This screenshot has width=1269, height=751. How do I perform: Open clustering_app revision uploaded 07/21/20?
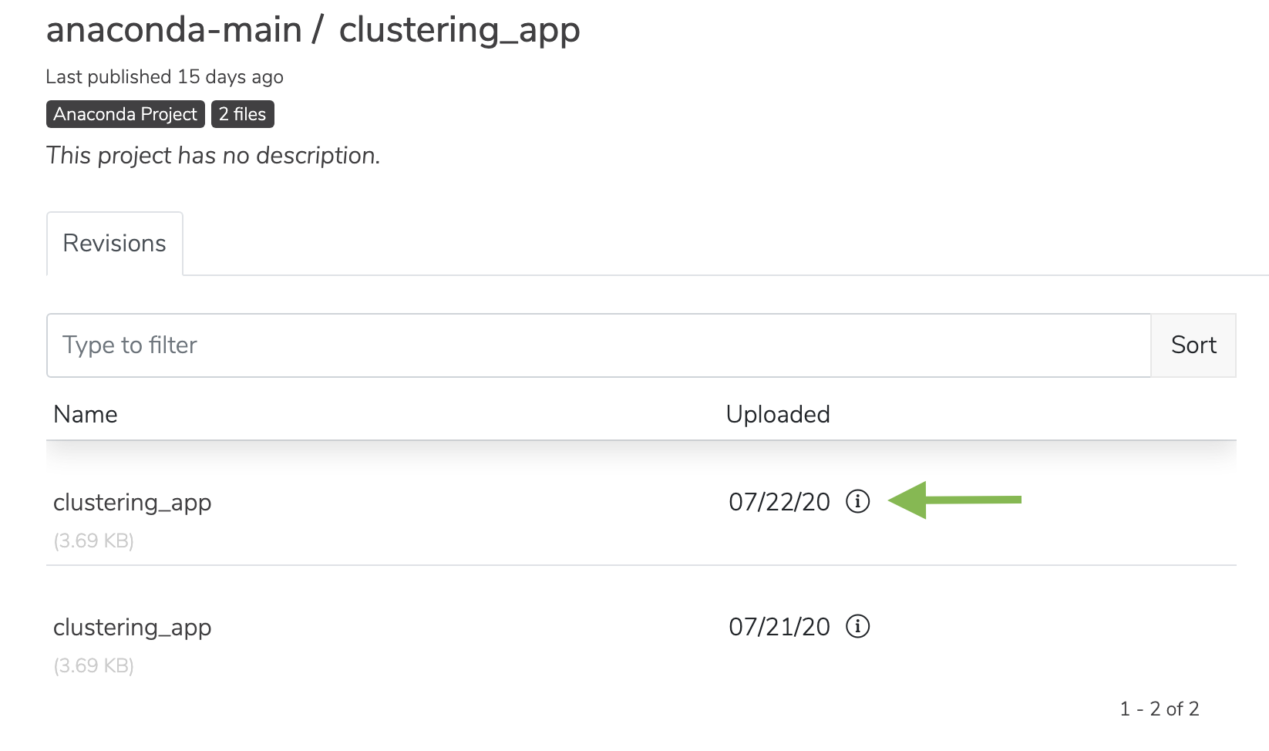[x=133, y=628]
